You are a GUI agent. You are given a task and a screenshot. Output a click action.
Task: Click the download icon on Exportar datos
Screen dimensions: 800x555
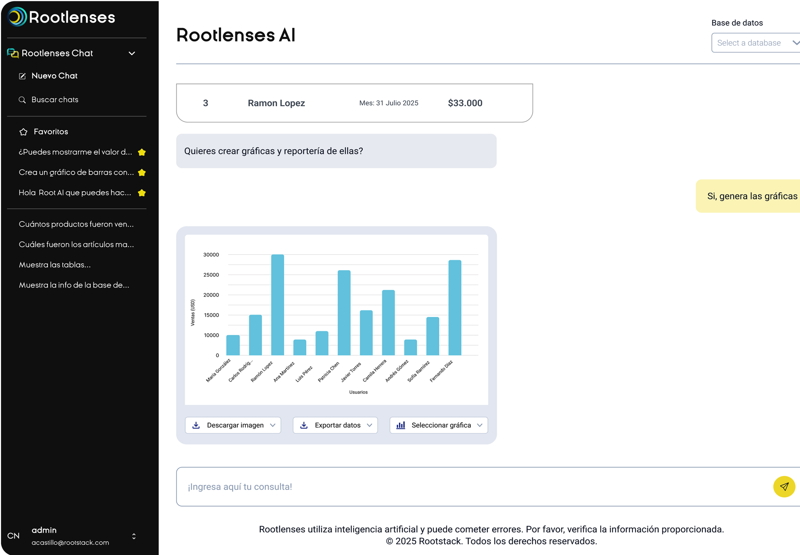tap(304, 425)
